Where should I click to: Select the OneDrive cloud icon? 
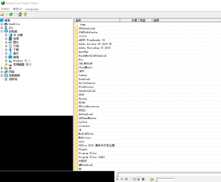(x=6, y=24)
